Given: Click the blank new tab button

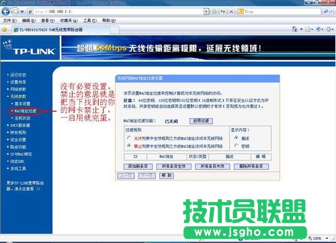Looking at the screenshot, I should point(114,30).
